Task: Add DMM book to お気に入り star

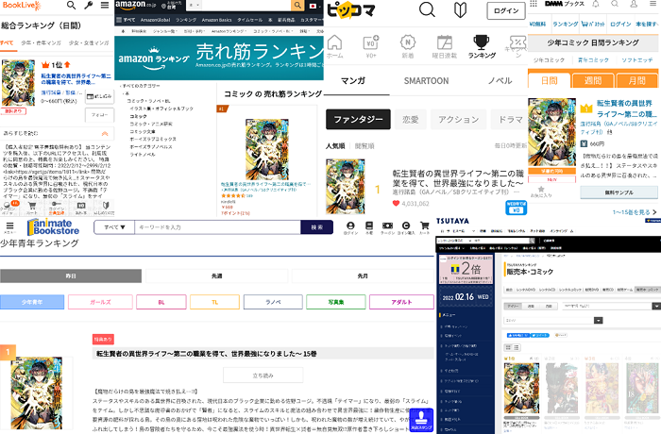Action: click(x=541, y=192)
